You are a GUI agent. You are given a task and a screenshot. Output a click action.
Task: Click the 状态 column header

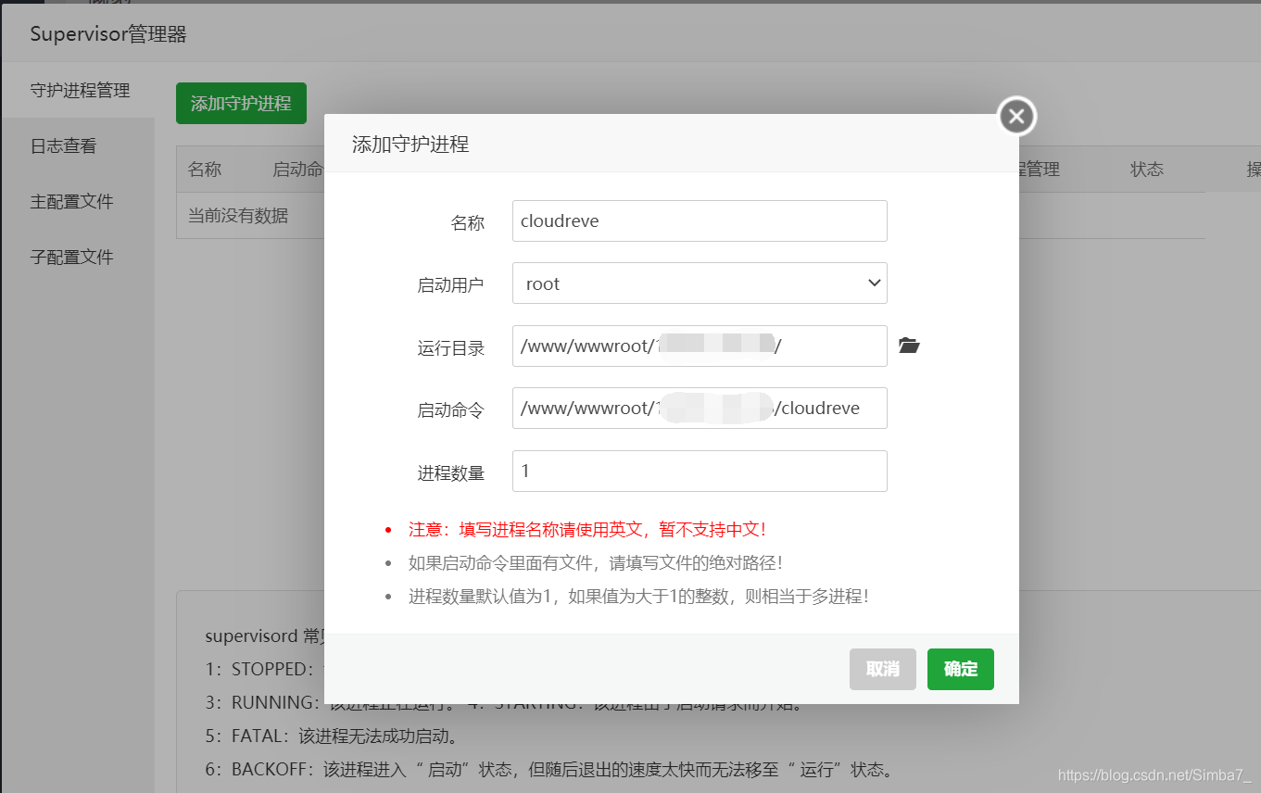(x=1146, y=170)
